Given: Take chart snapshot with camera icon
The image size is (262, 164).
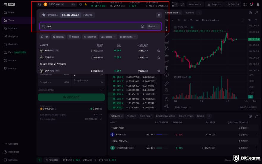Looking at the screenshot, I should click(x=249, y=20).
